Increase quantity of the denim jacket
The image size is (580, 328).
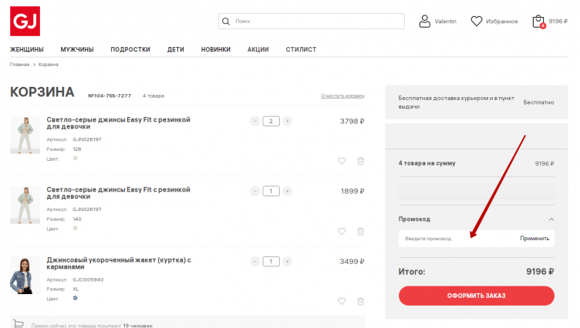pos(287,262)
